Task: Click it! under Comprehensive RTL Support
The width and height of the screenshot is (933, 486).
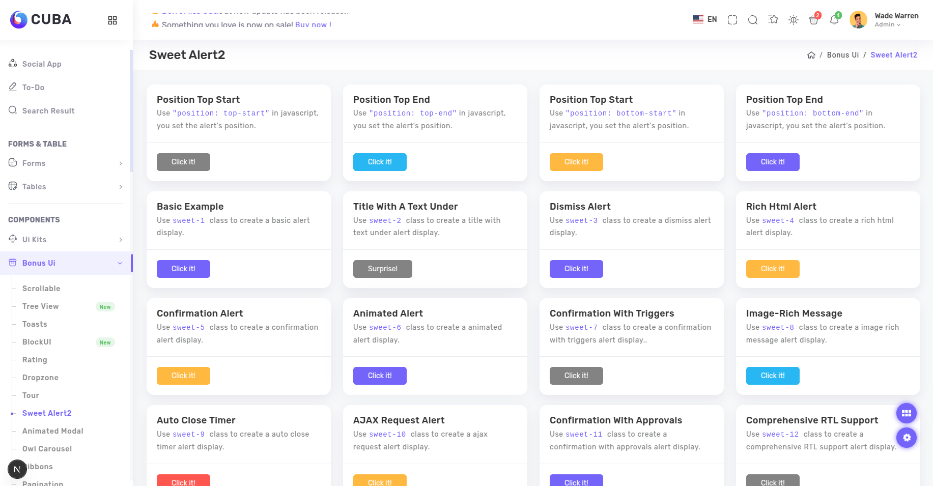Action: pyautogui.click(x=773, y=480)
